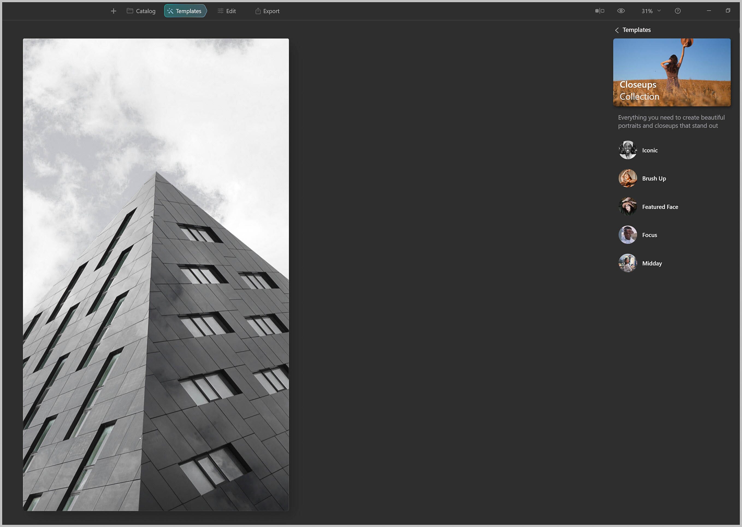Click the minimize application window icon

point(708,11)
